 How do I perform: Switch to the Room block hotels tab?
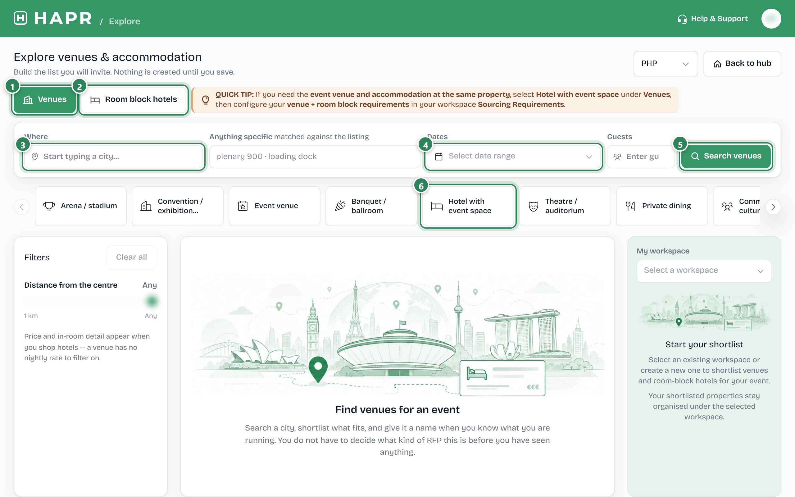point(133,100)
